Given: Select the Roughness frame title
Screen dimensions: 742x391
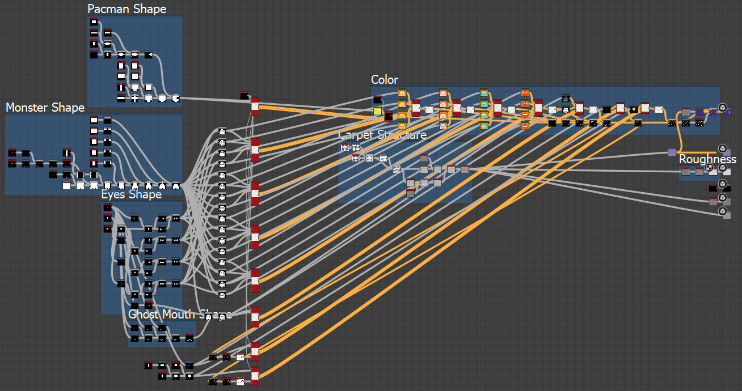Looking at the screenshot, I should [708, 159].
